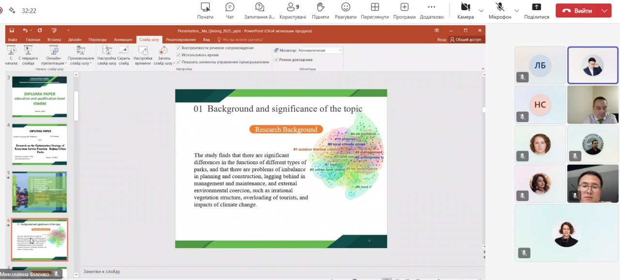Click Общий доступ share button
The width and height of the screenshot is (620, 280).
point(465,40)
